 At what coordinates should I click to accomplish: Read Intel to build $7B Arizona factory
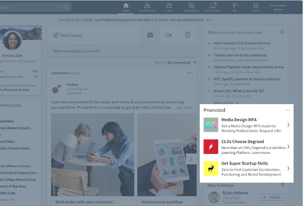242,43
